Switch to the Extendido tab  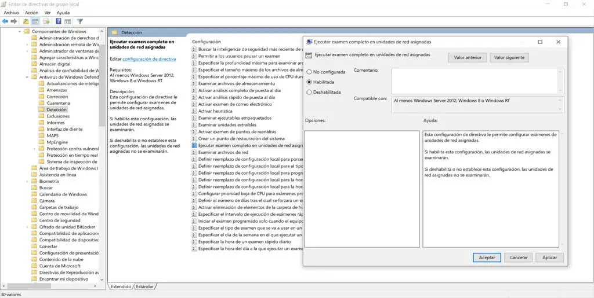[121, 286]
